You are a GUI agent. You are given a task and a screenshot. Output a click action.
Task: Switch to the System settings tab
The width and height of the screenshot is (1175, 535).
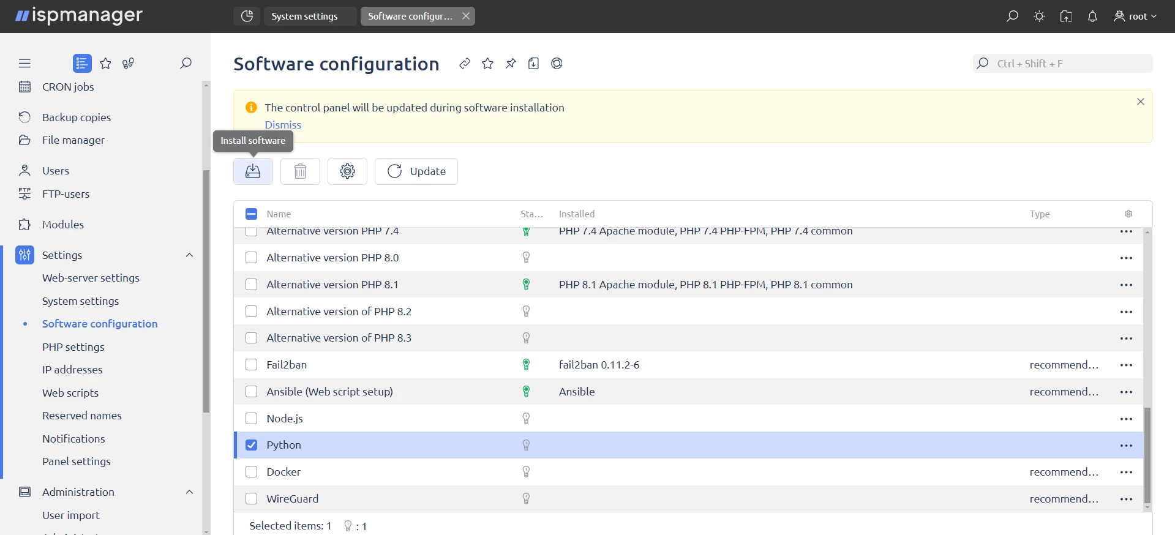tap(310, 17)
